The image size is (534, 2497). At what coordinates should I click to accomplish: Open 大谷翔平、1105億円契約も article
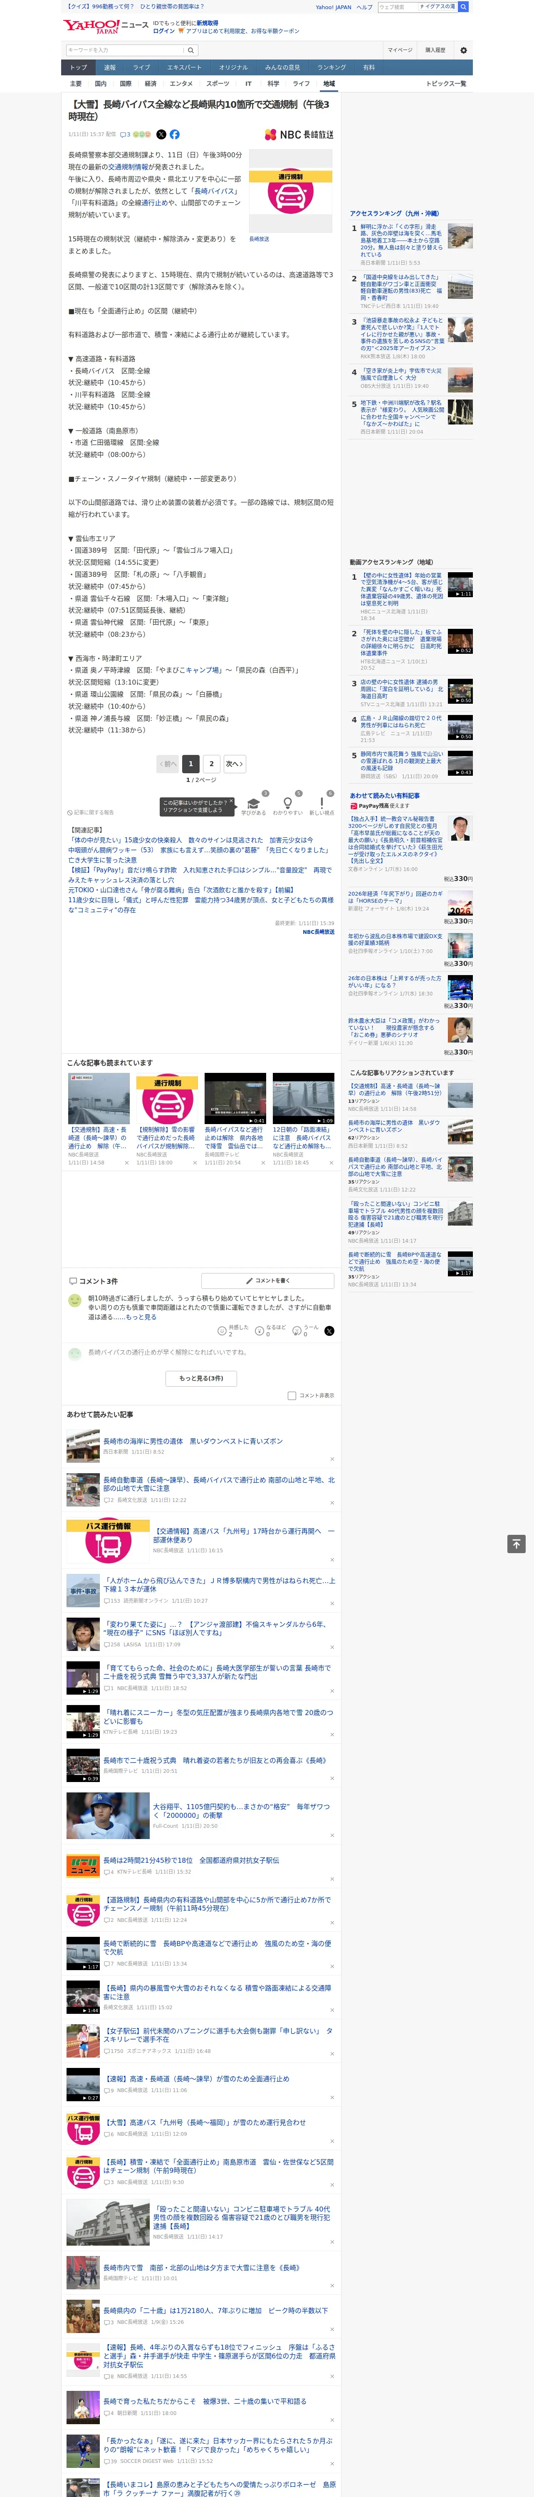(x=241, y=1811)
